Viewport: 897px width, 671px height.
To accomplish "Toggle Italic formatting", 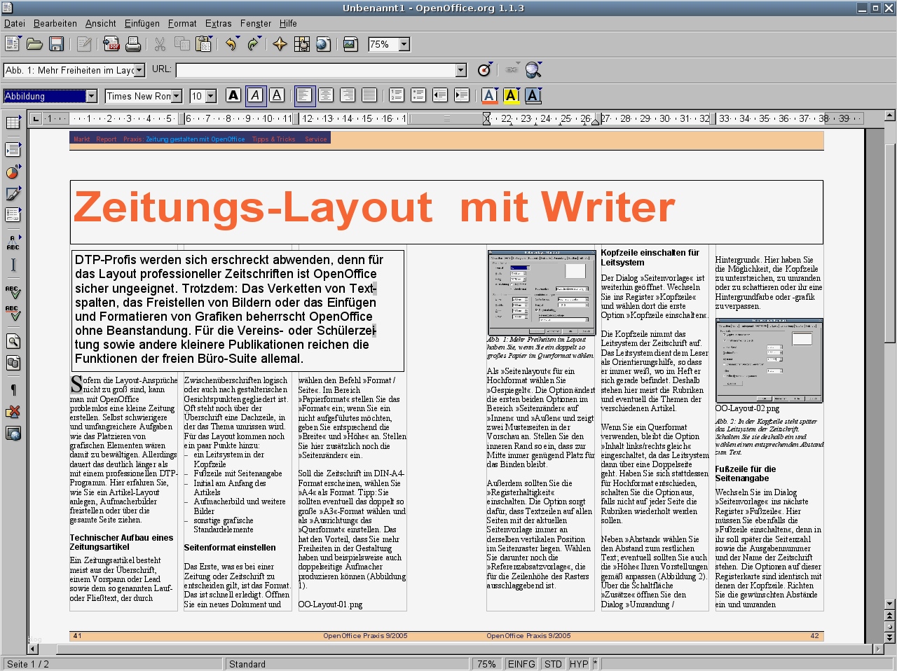I will point(256,95).
